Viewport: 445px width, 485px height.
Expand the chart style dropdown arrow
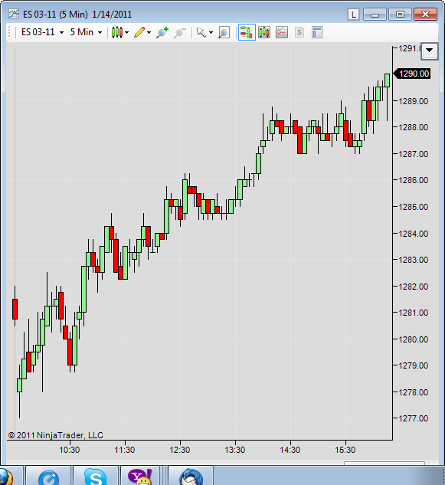(x=127, y=32)
